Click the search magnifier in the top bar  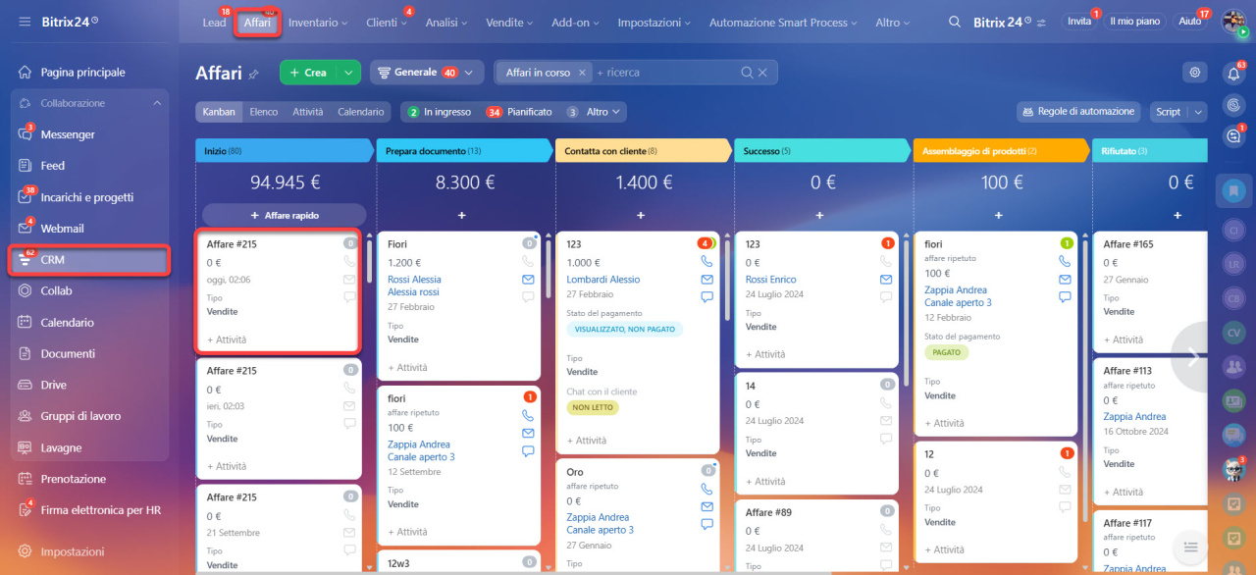coord(955,22)
